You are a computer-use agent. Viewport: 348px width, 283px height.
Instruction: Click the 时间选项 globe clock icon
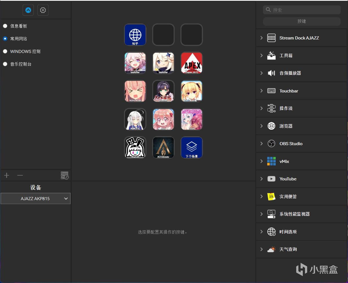click(x=271, y=232)
